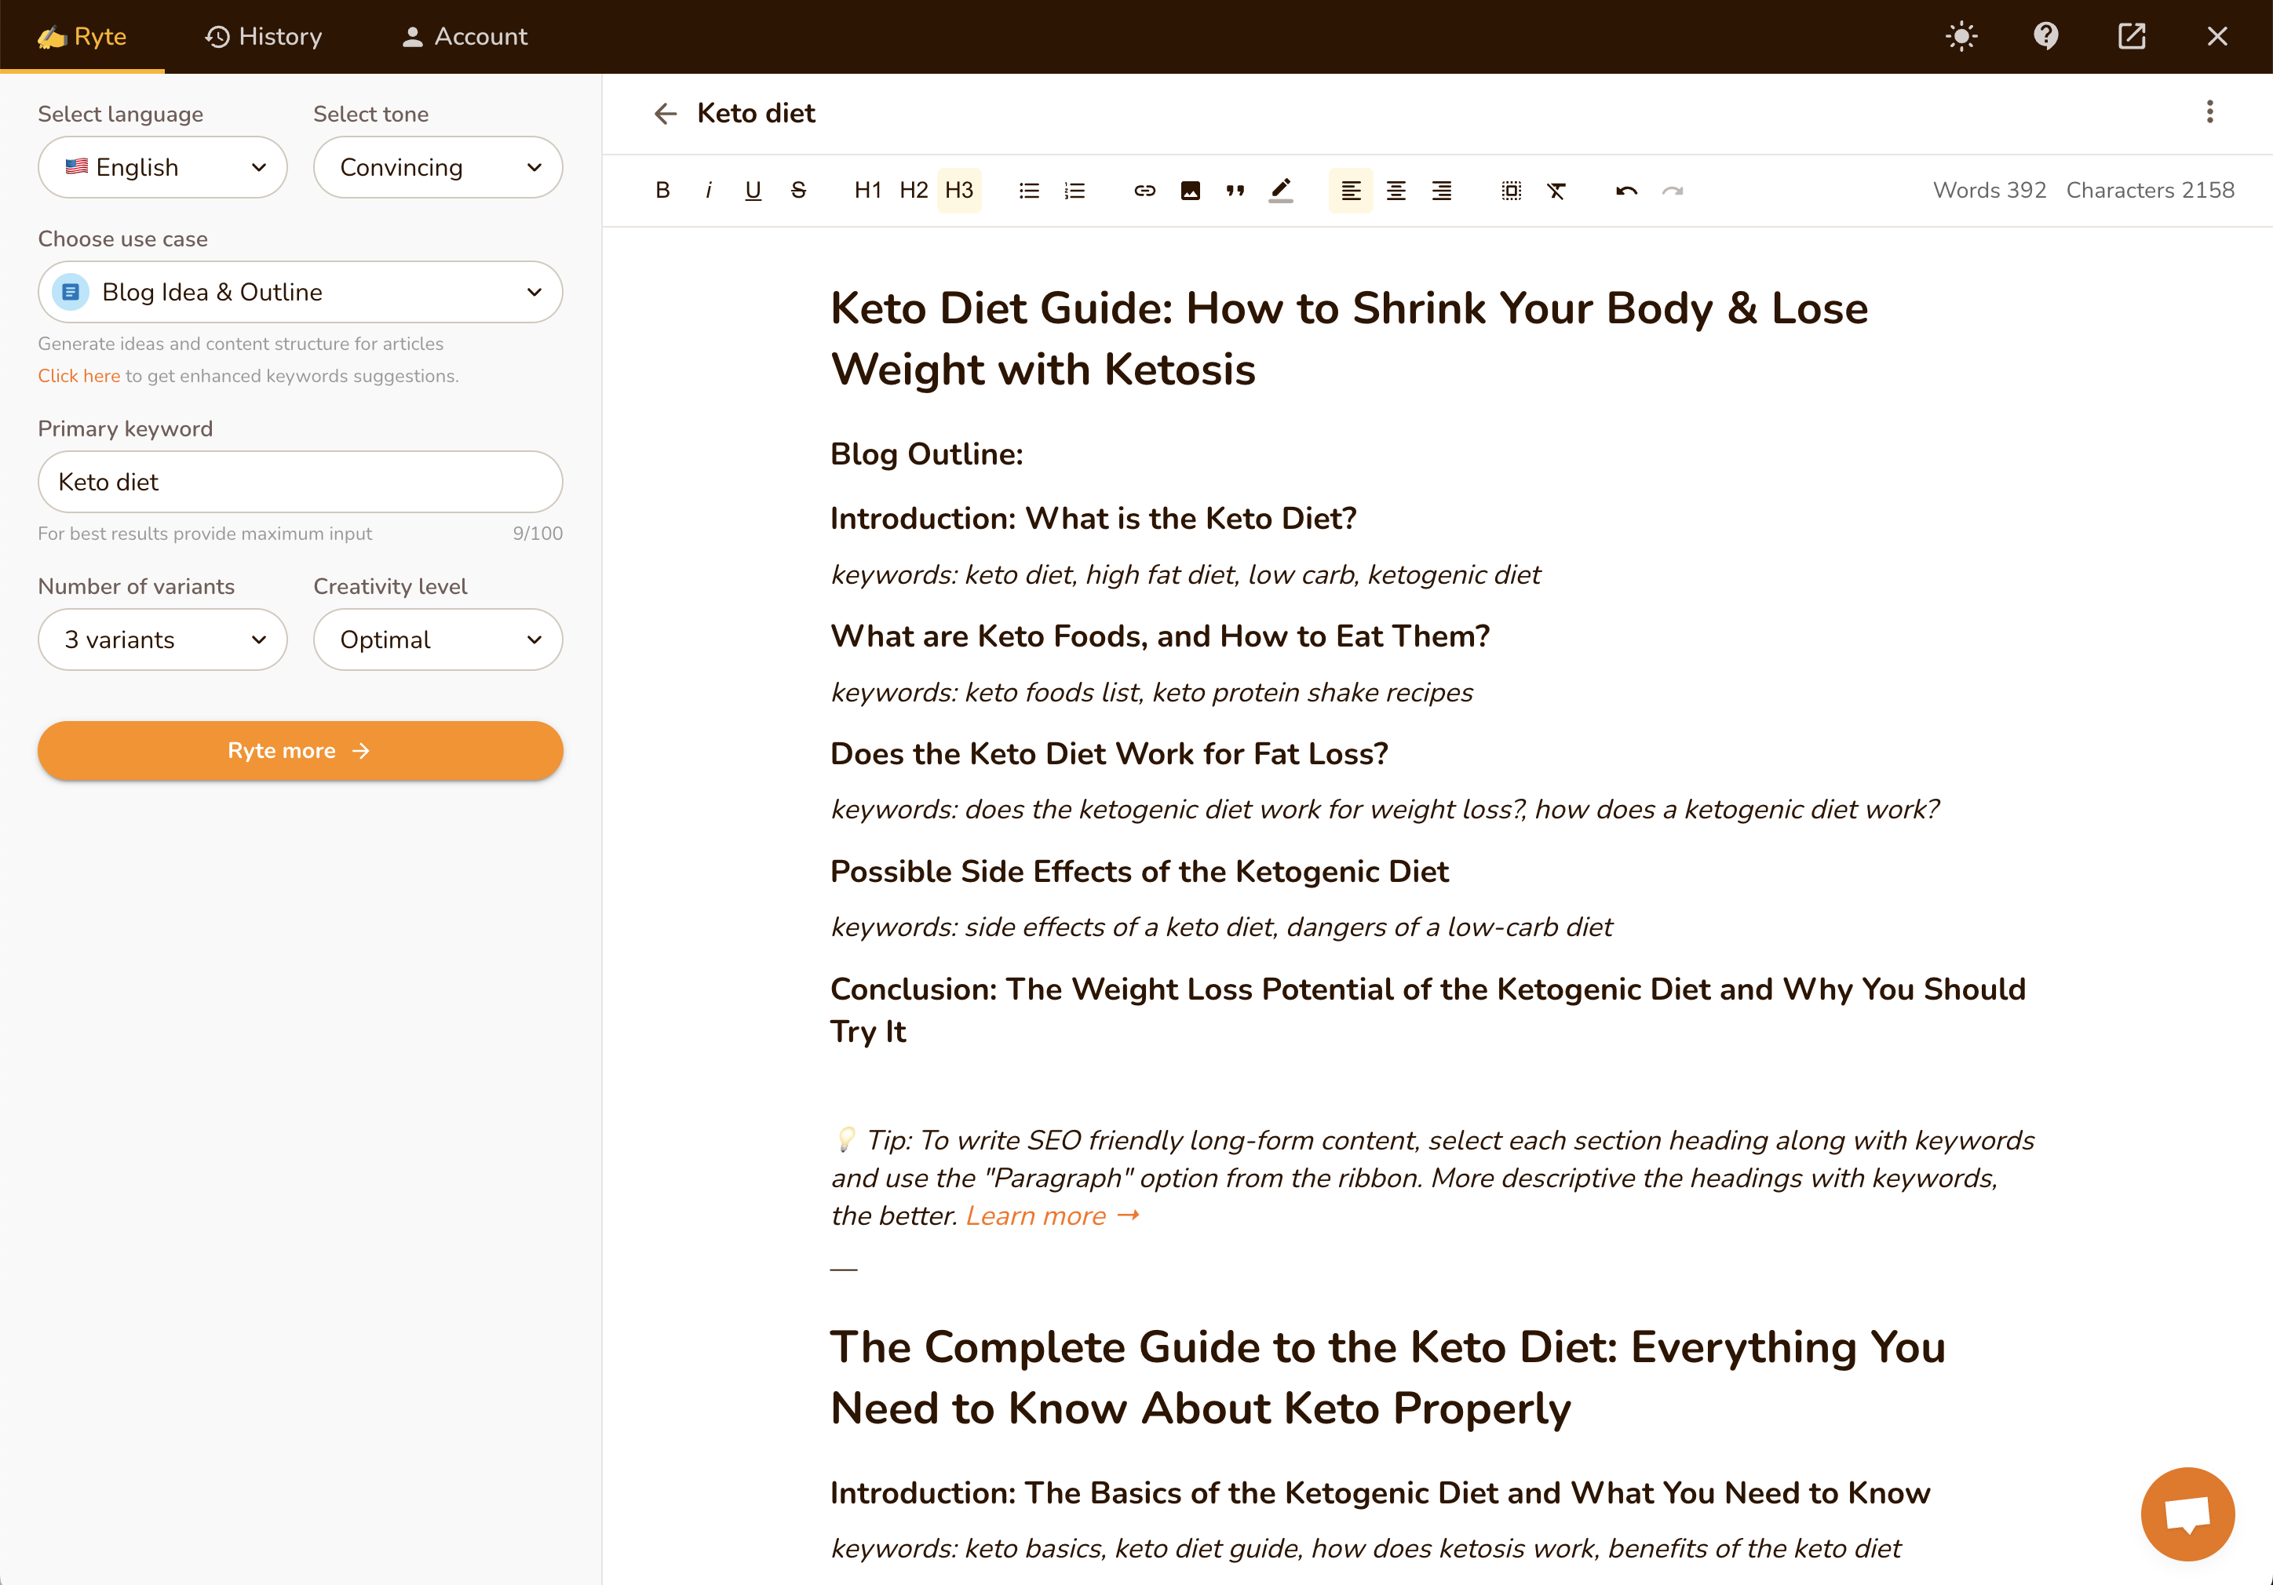The height and width of the screenshot is (1585, 2273).
Task: Open the use case dropdown Blog Idea & Outline
Action: pos(300,292)
